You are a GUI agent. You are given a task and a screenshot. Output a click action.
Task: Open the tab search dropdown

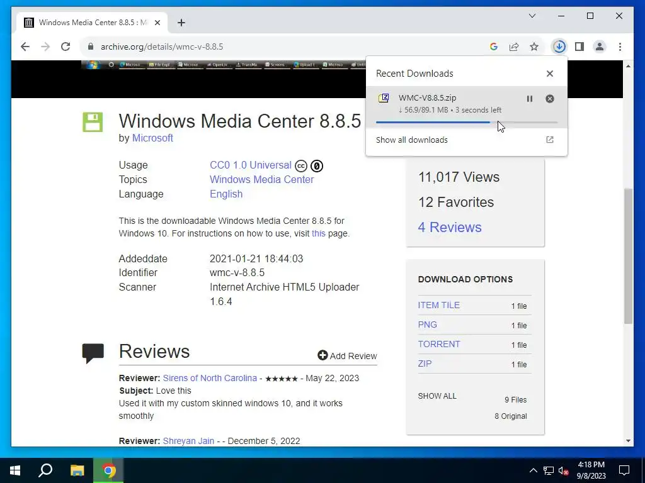tap(532, 16)
